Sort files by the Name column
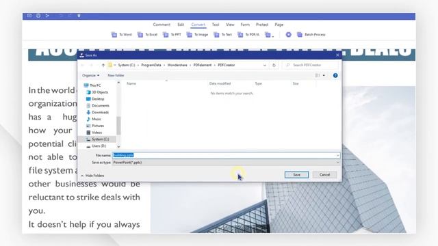 point(131,83)
